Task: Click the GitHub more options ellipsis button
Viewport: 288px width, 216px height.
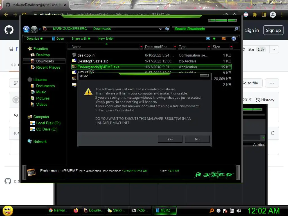Action: click(272, 83)
